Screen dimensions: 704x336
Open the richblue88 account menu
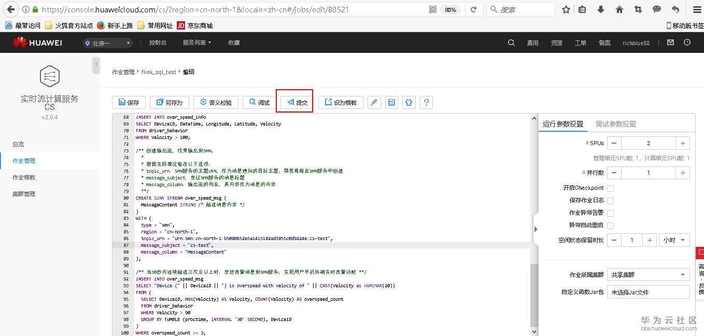[636, 43]
